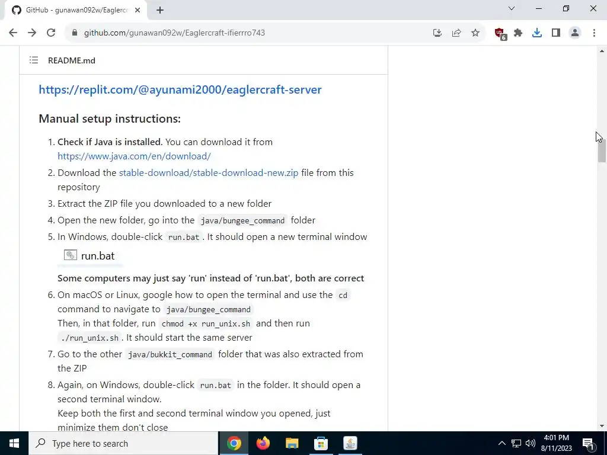
Task: Click 'Check if Java is installed.' text
Action: pos(110,142)
